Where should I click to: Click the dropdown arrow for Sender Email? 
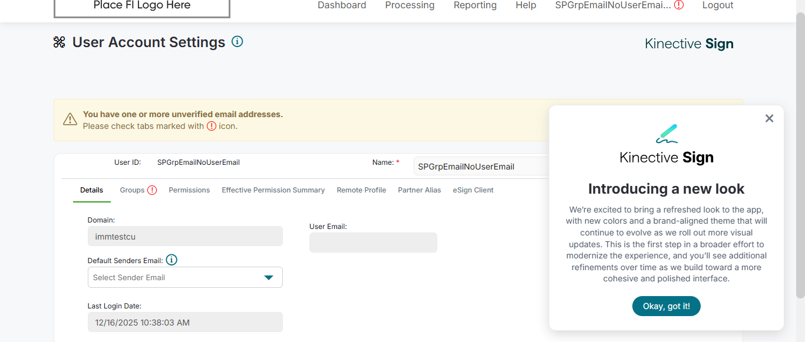pos(269,278)
